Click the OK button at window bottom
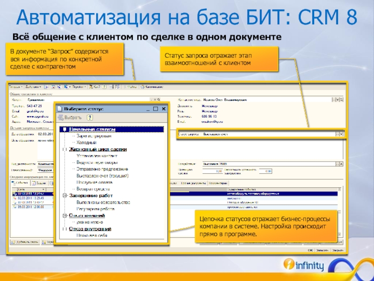 coord(310,251)
